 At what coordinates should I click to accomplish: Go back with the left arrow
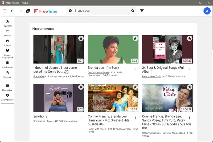pos(13,11)
